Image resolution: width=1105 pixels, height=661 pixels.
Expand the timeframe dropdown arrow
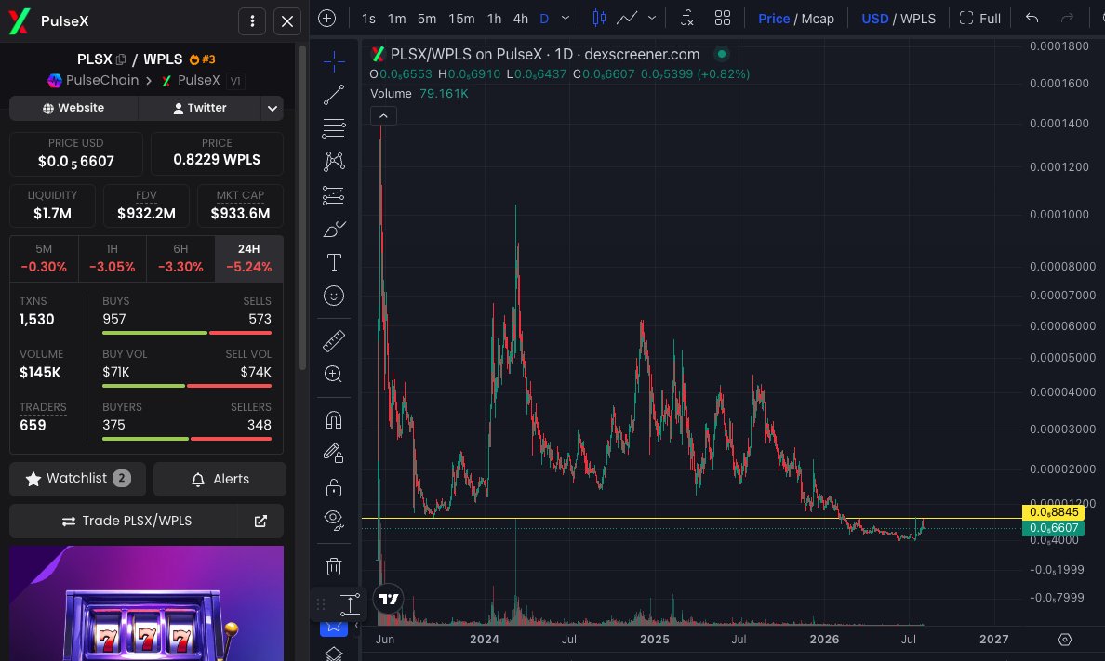tap(566, 19)
